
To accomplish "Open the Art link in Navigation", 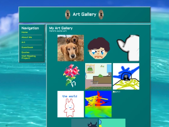I will click(23, 42).
